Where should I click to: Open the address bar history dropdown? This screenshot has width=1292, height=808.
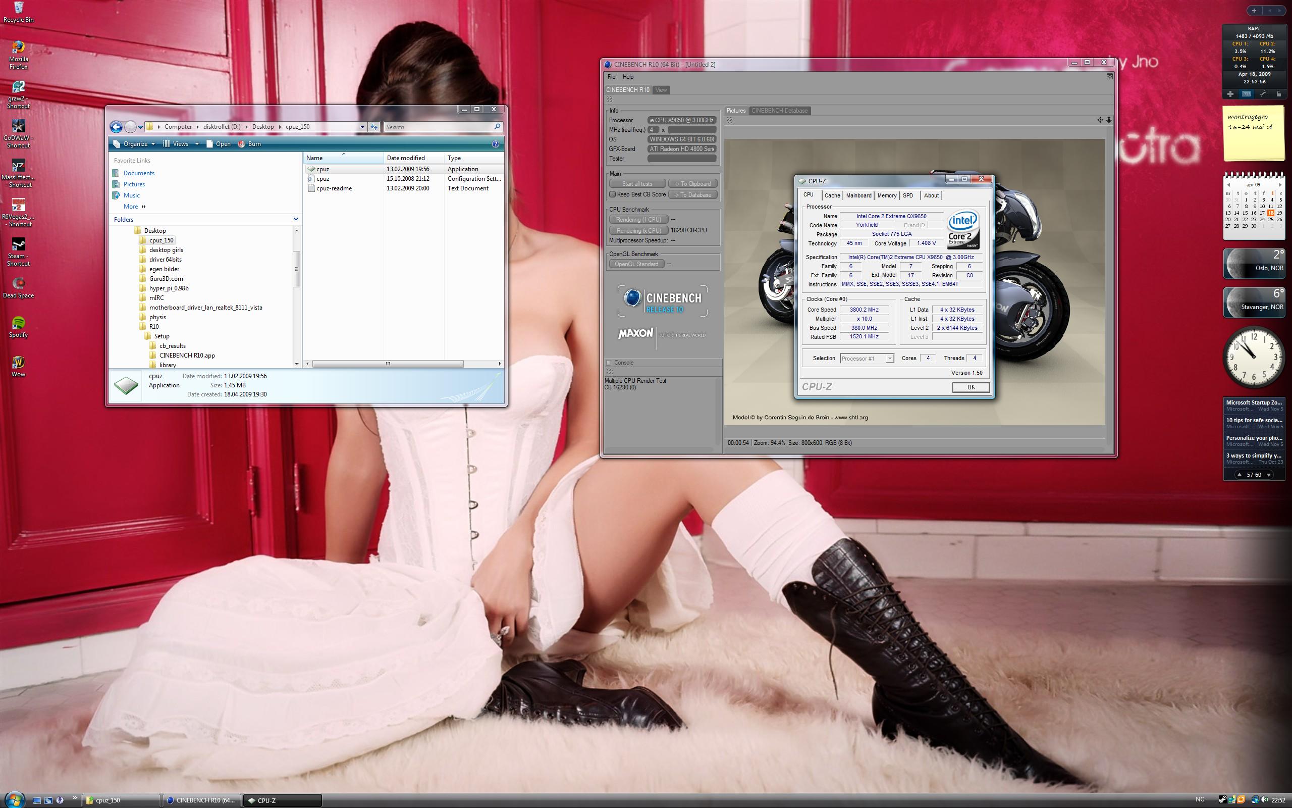tap(362, 127)
